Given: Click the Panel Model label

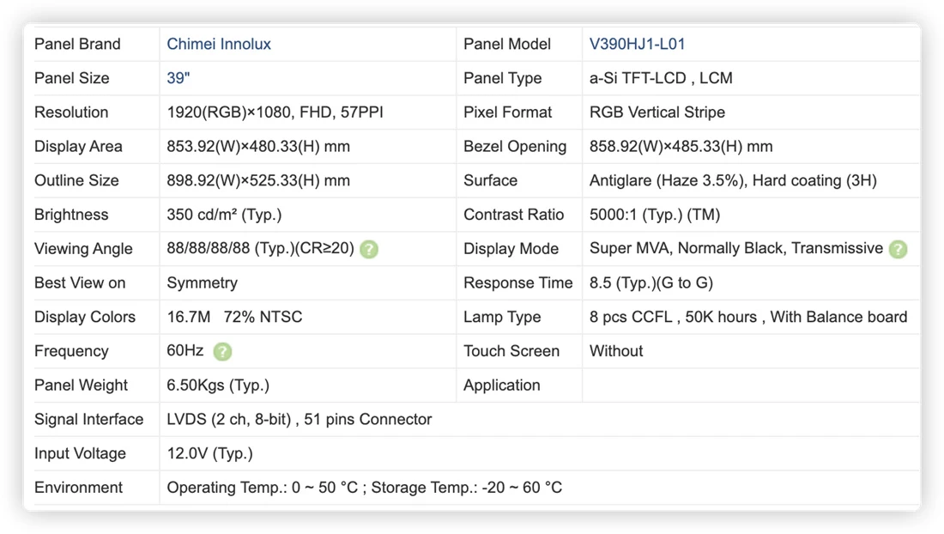Looking at the screenshot, I should 507,44.
